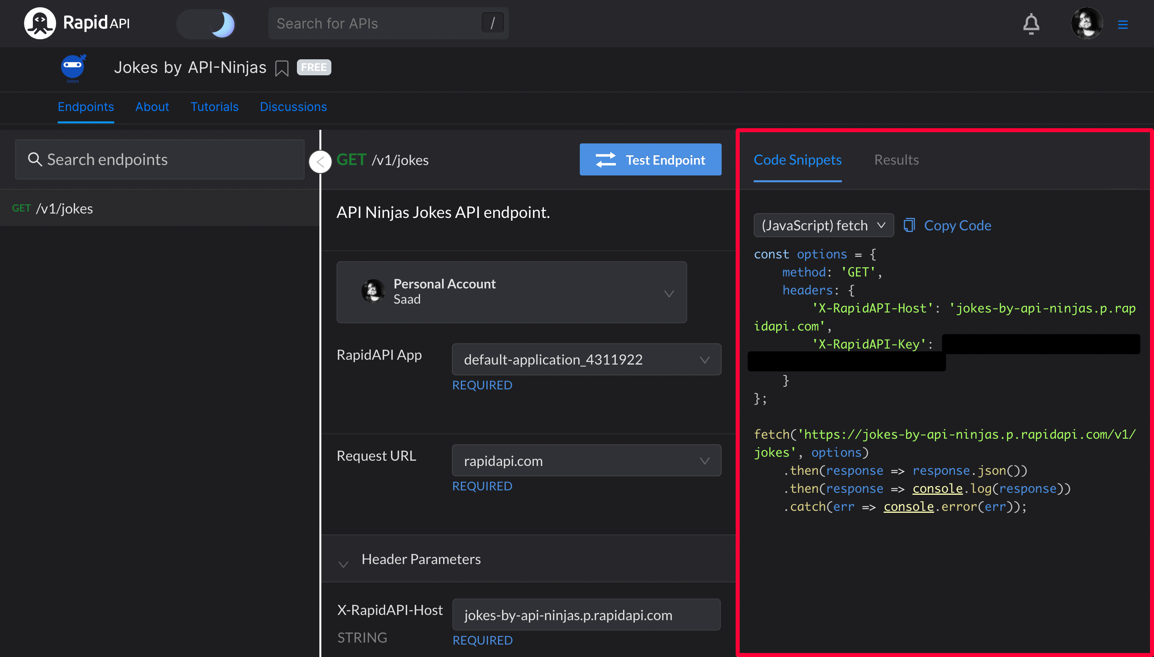Click the RapidAPI octopus logo

[40, 23]
